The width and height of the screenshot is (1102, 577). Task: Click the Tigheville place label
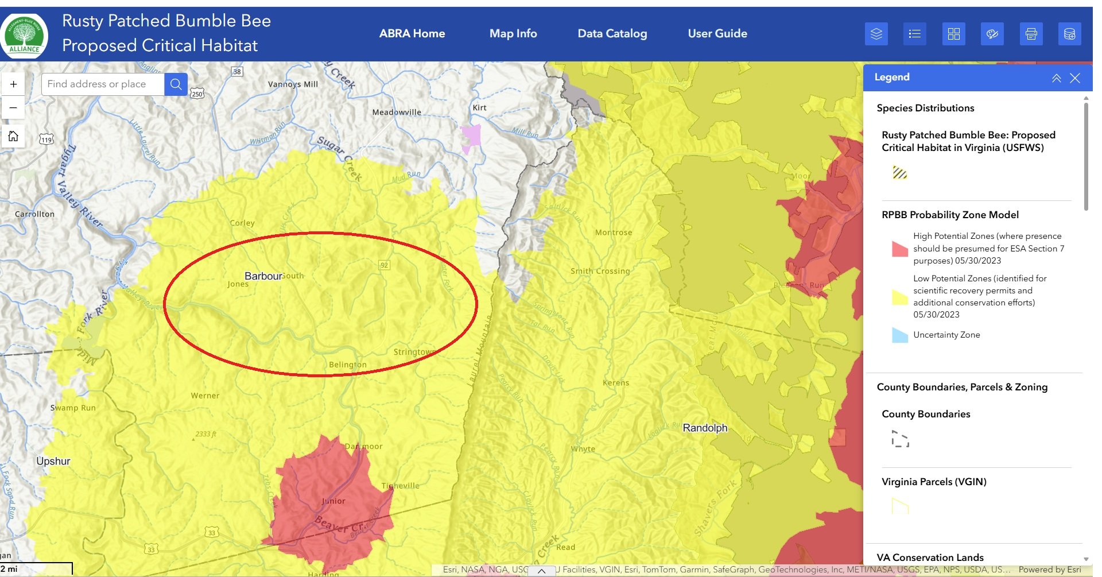tap(401, 486)
